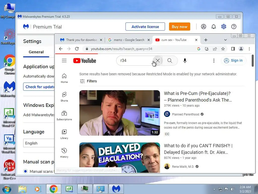Expand Chrome tab search chevron
This screenshot has height=194, width=258.
point(225,40)
